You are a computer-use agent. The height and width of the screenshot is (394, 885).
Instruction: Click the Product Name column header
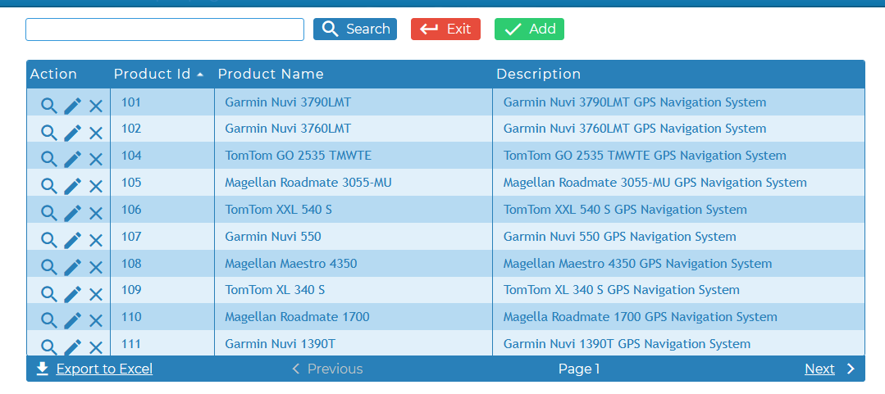tap(271, 74)
